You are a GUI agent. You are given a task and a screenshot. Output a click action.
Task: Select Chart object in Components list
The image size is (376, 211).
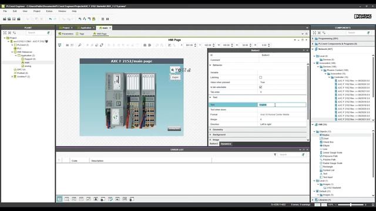(x=325, y=138)
